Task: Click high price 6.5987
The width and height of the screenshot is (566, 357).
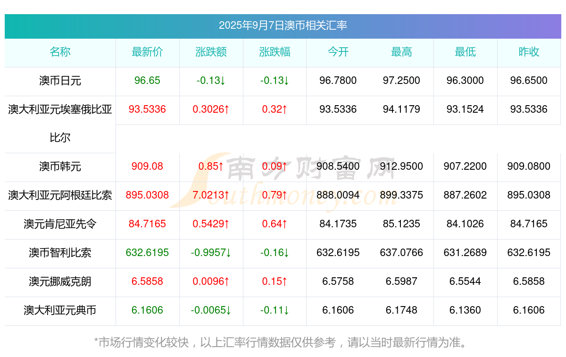Action: 401,282
